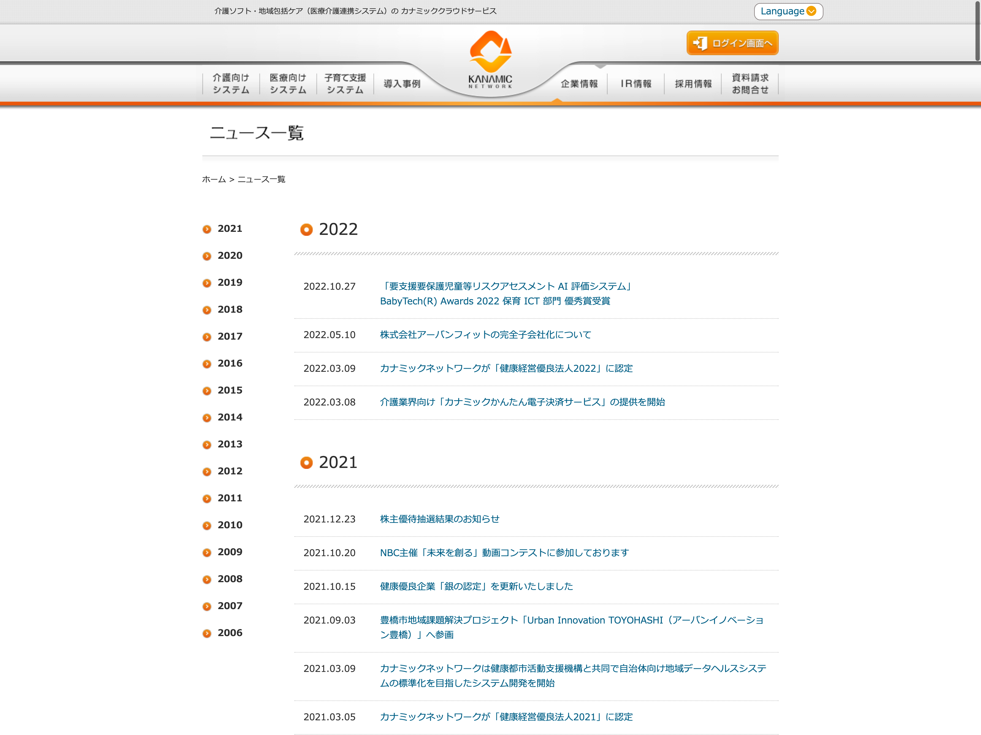Click the orange arrow bullet beside 2008
The width and height of the screenshot is (981, 735).
[207, 579]
